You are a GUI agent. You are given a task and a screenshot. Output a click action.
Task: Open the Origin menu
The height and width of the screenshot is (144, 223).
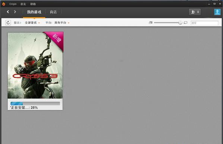click(x=13, y=4)
